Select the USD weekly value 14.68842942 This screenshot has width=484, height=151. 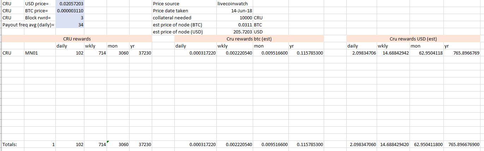pos(393,53)
